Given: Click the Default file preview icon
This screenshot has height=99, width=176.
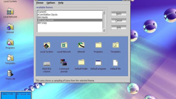Looking at the screenshot, I should (115, 63).
